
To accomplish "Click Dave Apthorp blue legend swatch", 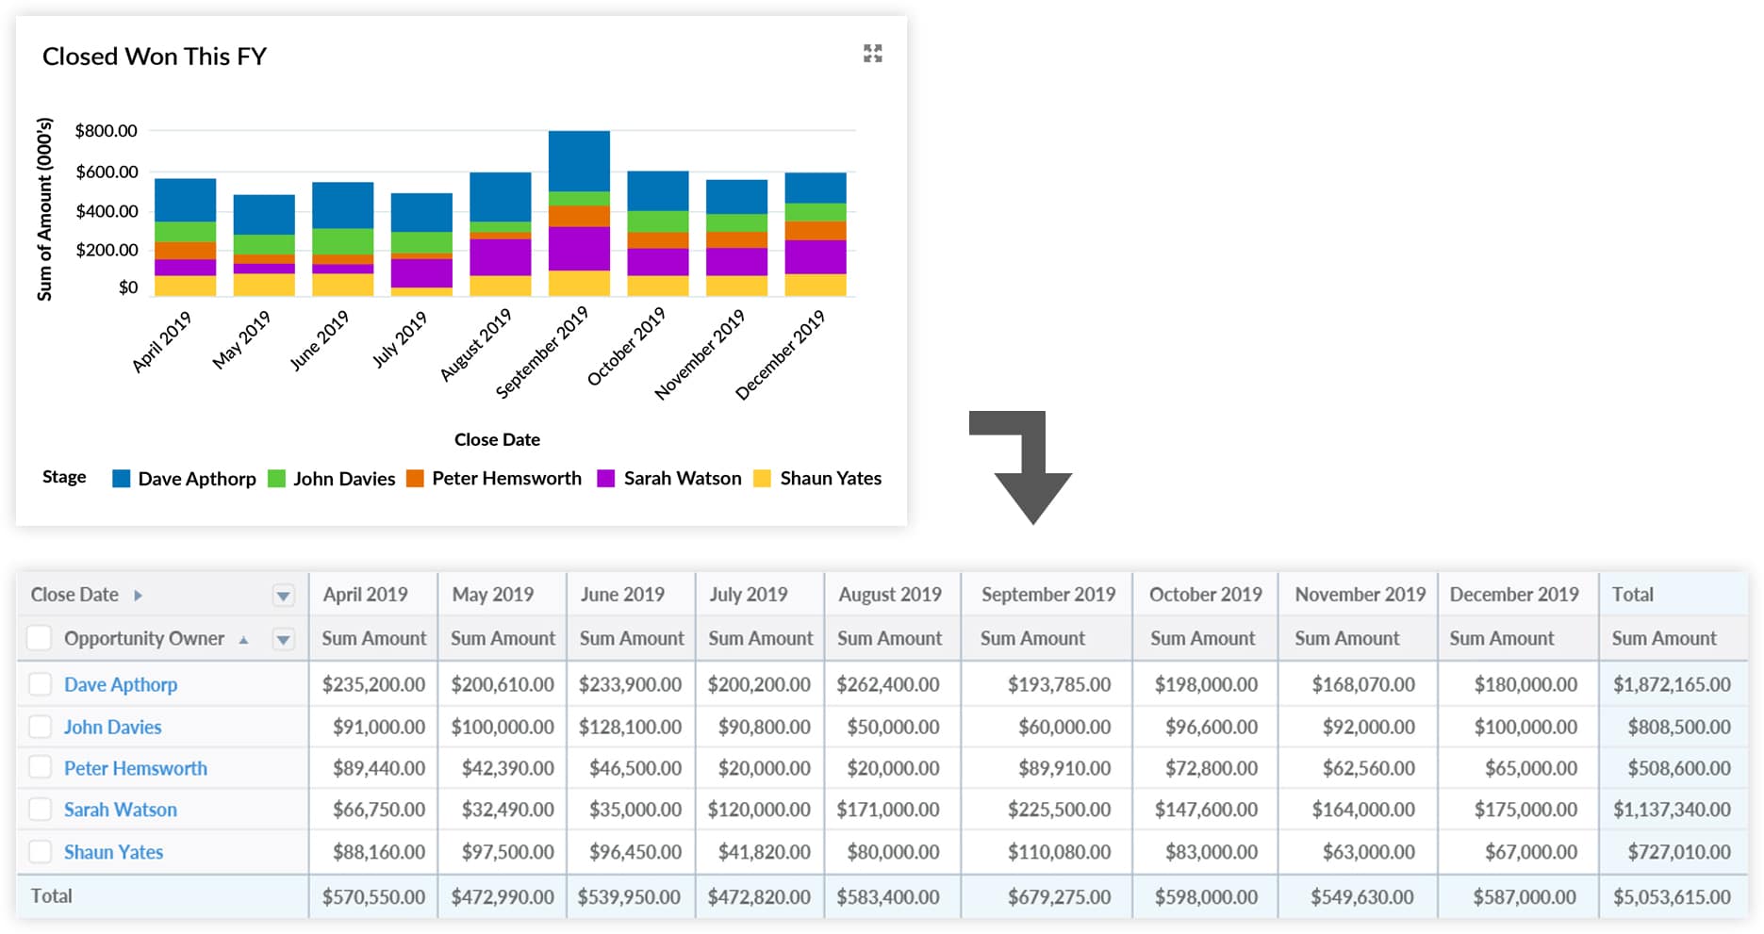I will pos(121,479).
